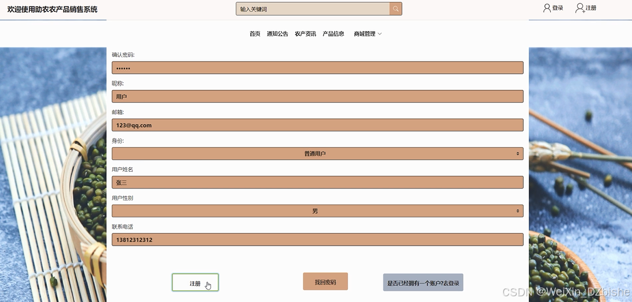This screenshot has height=302, width=632.
Task: Click the 邮箱 field with 123@qq.com
Action: tap(318, 125)
